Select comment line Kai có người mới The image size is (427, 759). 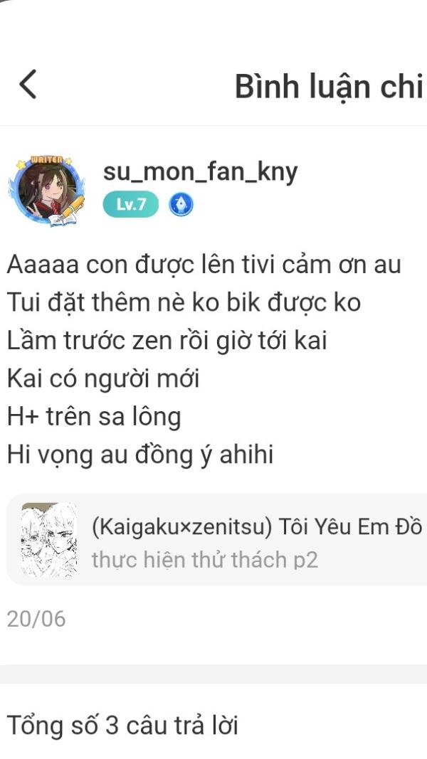[103, 378]
